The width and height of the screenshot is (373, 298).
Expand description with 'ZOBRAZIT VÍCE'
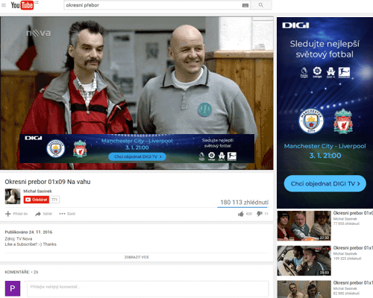(137, 257)
